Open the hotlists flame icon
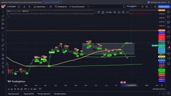 click(168, 32)
